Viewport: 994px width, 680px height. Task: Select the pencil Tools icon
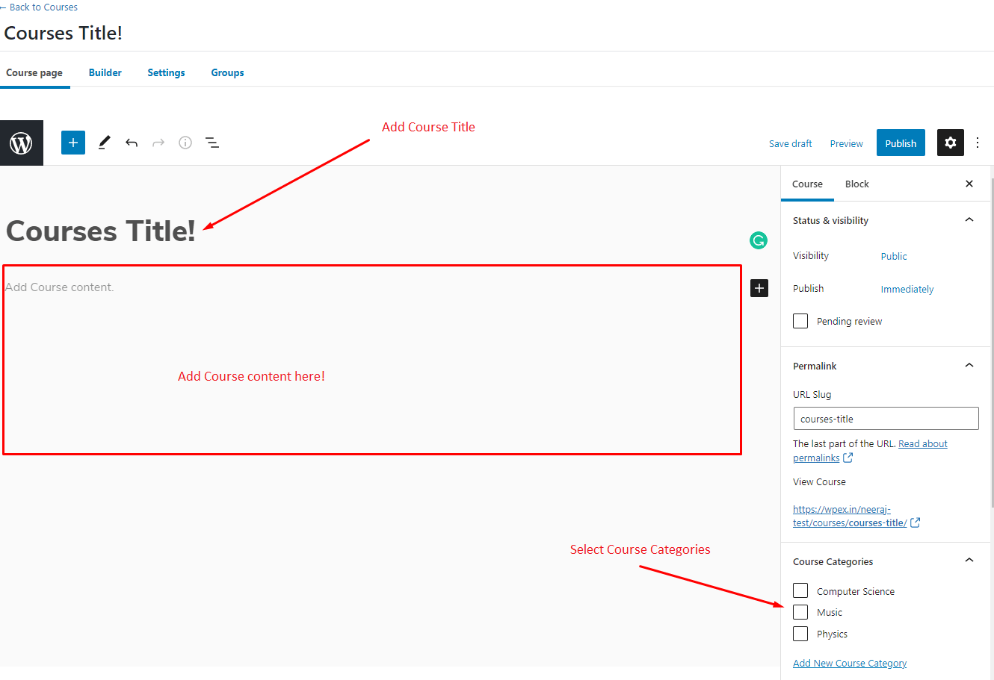point(105,143)
